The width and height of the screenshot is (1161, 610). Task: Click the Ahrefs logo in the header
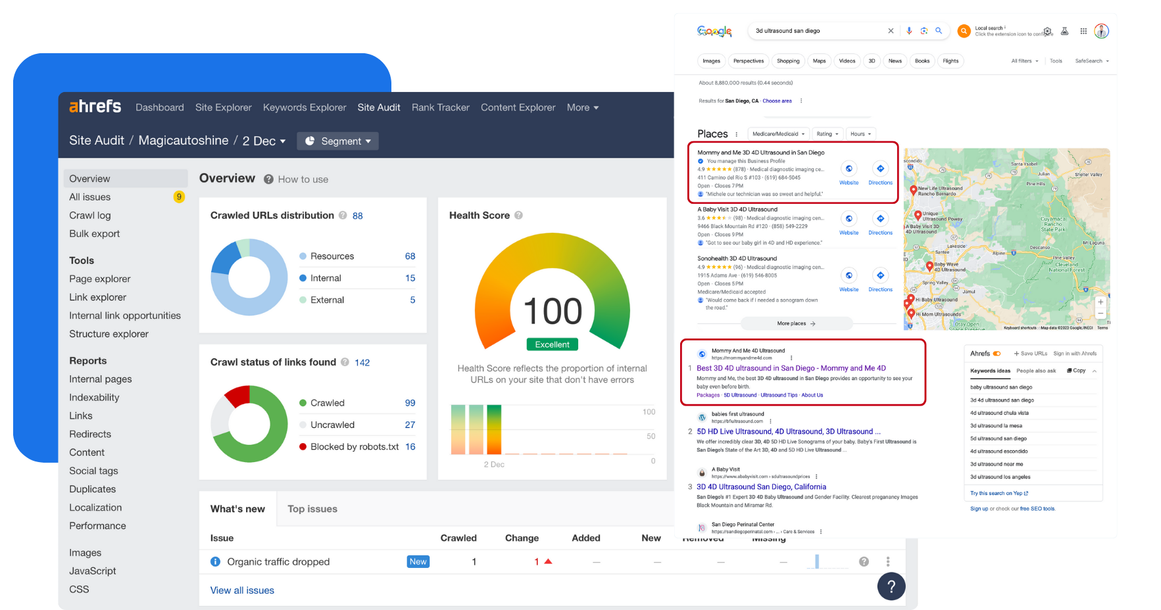coord(95,106)
